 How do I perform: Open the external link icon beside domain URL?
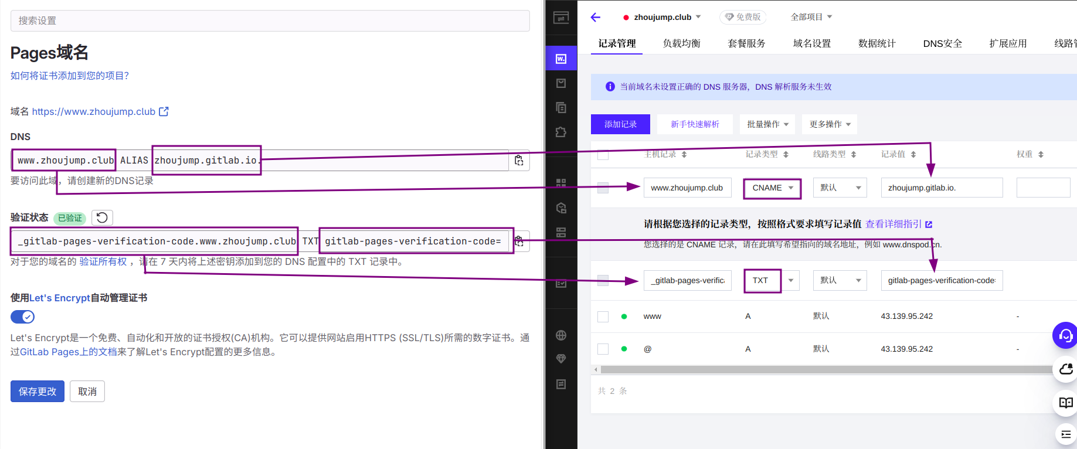[x=164, y=111]
